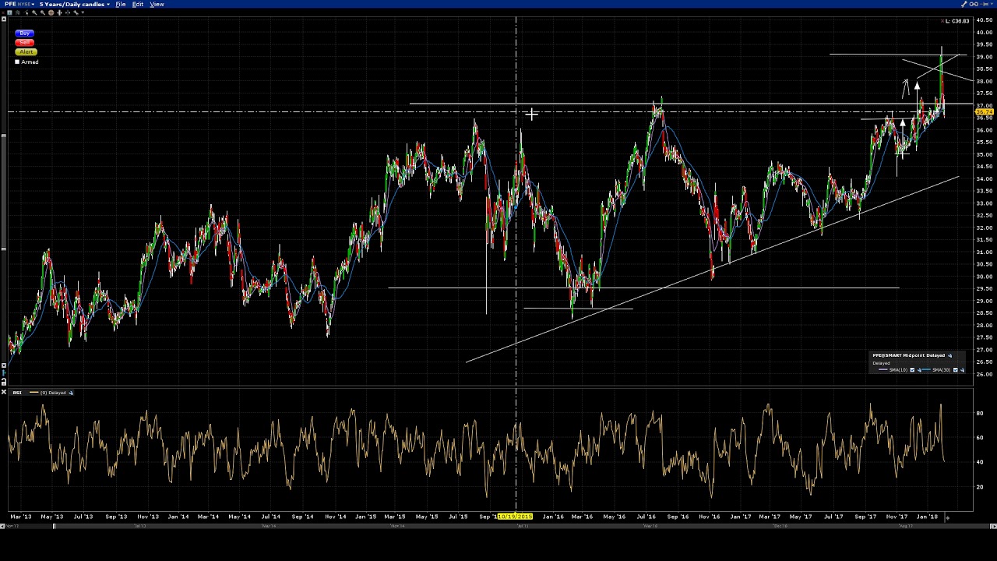The width and height of the screenshot is (997, 561).
Task: Click the red Sell button
Action: [x=25, y=42]
